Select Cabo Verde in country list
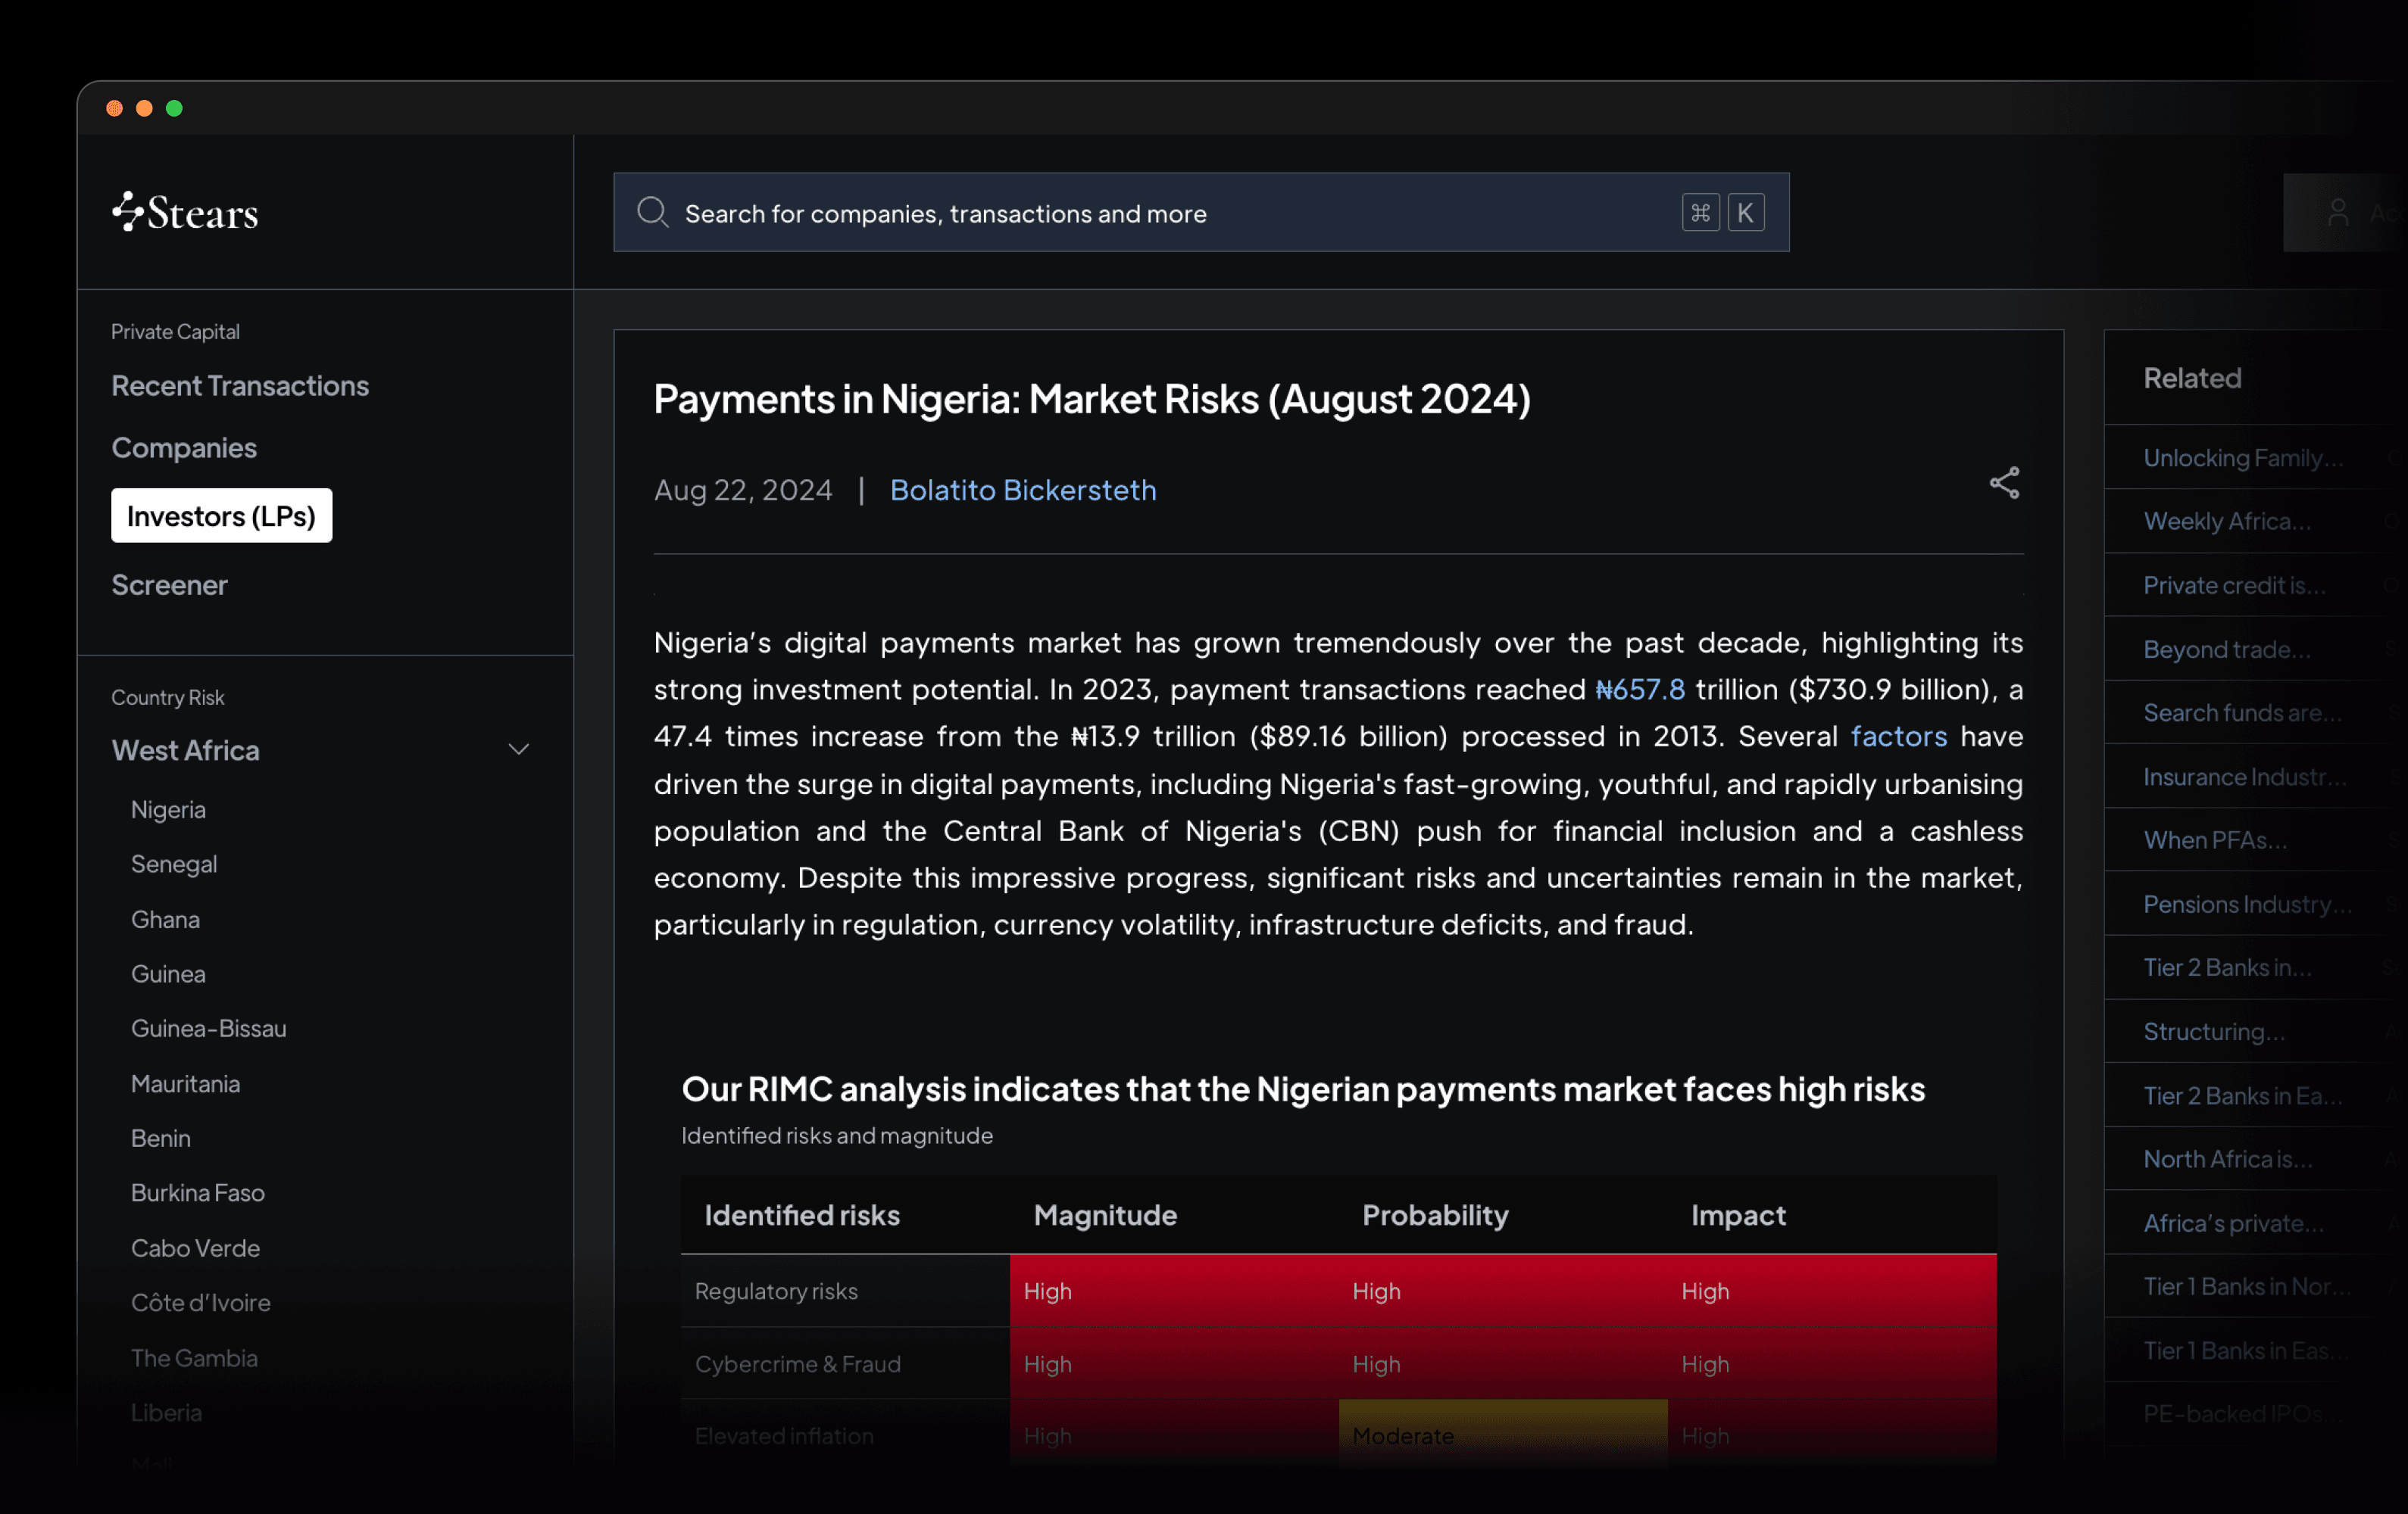This screenshot has height=1514, width=2408. coord(195,1248)
